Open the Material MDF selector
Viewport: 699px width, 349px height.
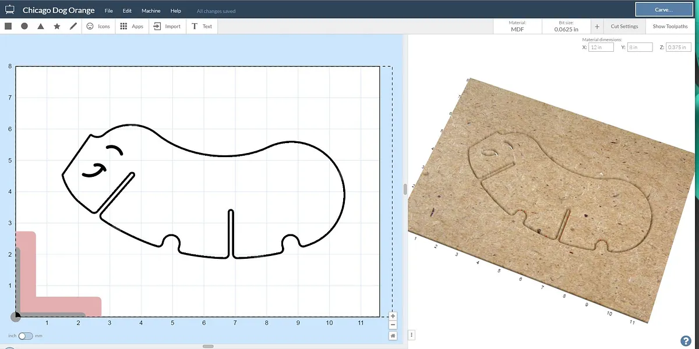click(517, 26)
